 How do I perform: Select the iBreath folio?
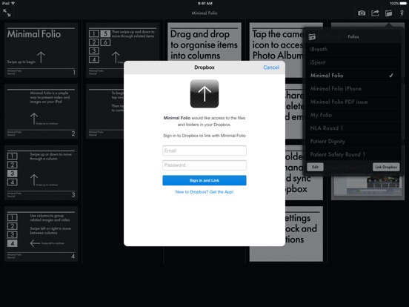pyautogui.click(x=353, y=49)
